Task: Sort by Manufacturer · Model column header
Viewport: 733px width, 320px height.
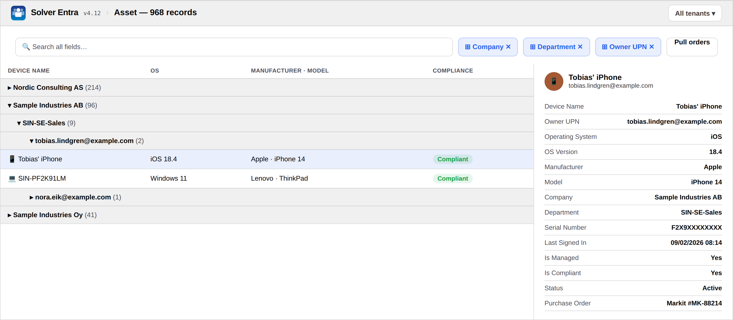Action: tap(289, 71)
